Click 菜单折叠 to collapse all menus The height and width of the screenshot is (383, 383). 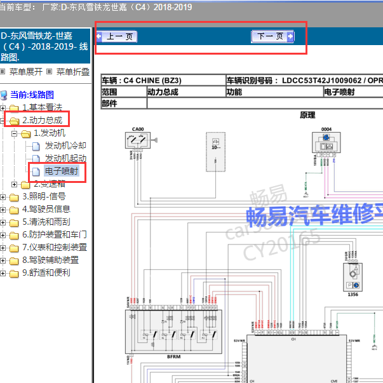click(73, 72)
